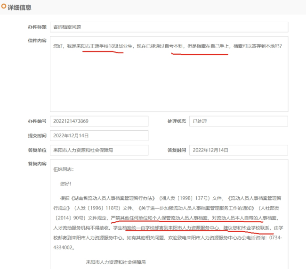The width and height of the screenshot is (306, 269).
Task: Click the text (人发〔1996〕118号)
Action: pos(97,208)
